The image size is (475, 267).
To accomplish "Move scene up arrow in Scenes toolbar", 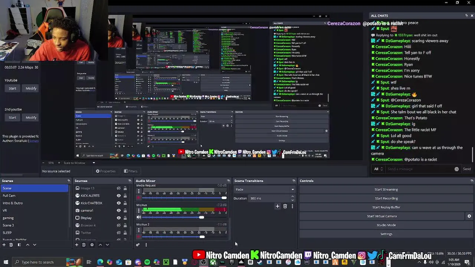I will pos(27,245).
